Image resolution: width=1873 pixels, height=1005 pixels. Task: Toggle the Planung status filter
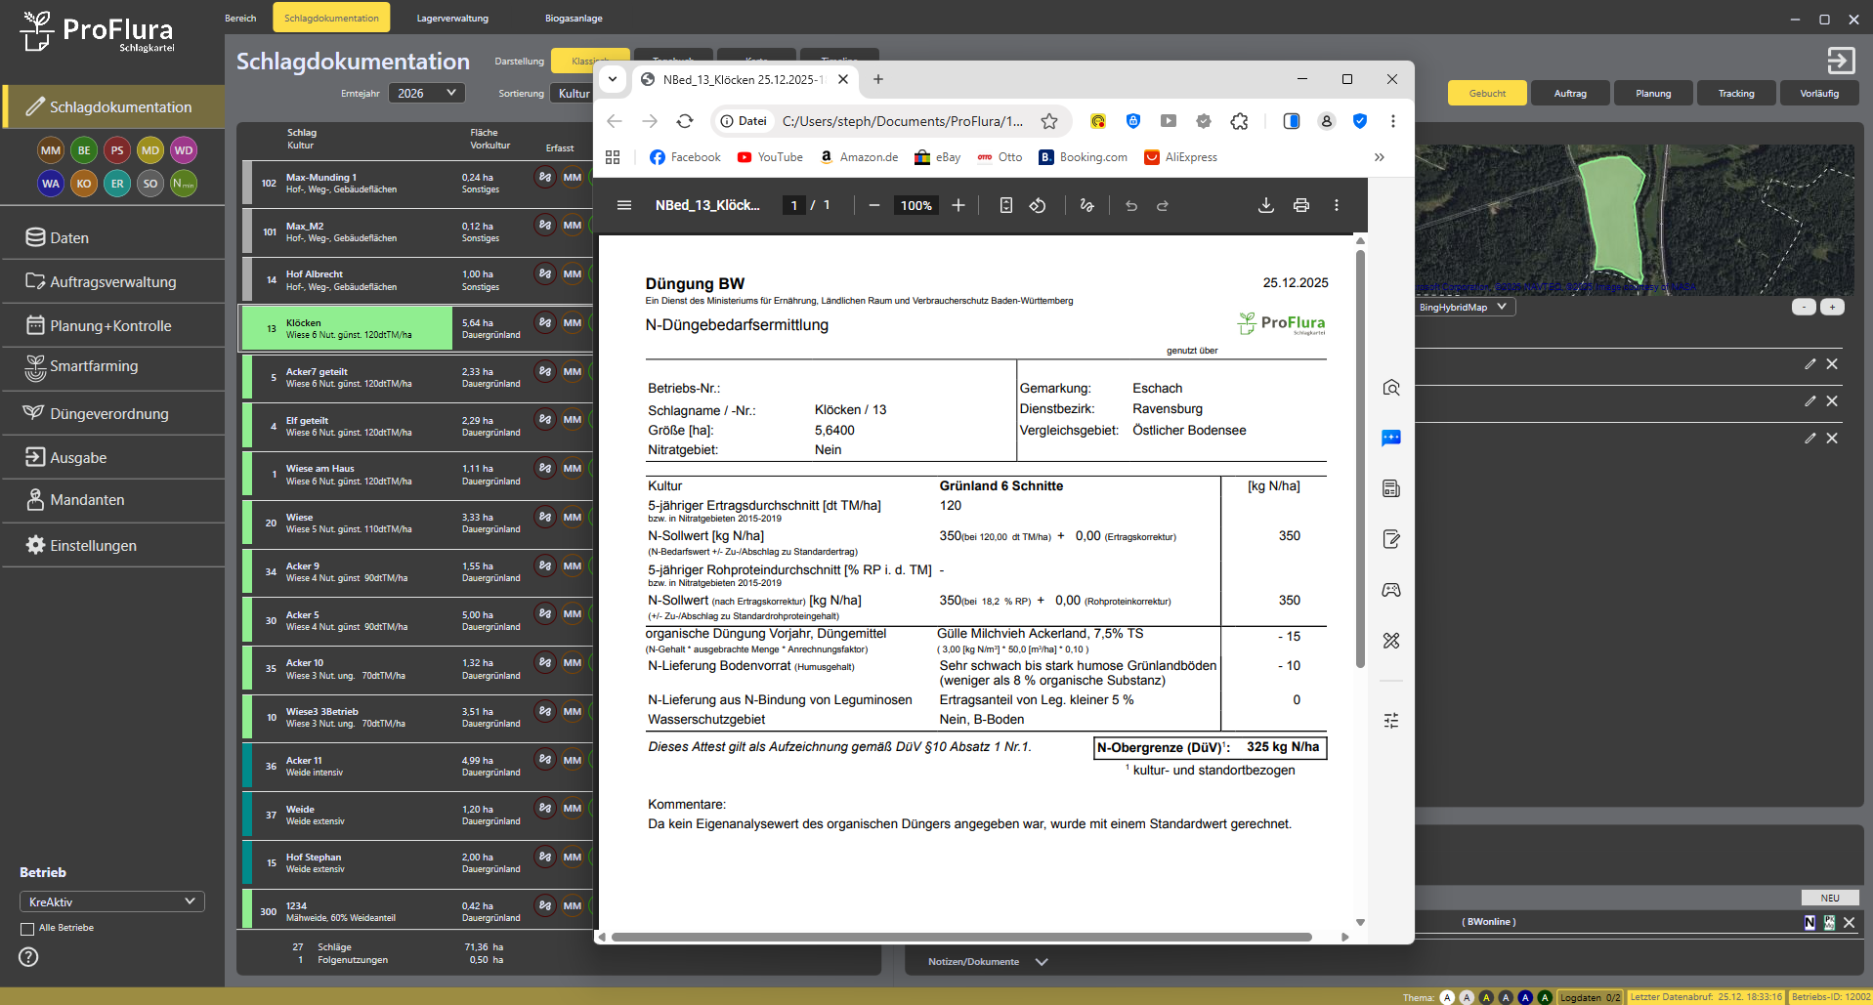pyautogui.click(x=1652, y=94)
